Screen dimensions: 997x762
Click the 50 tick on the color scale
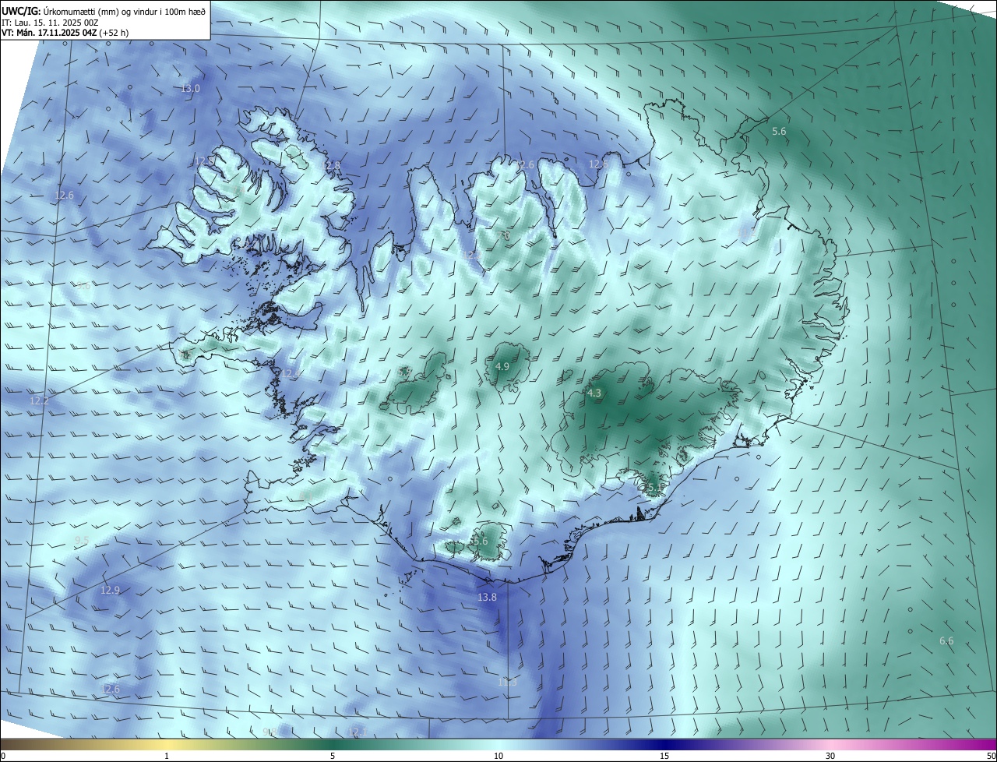coord(991,756)
